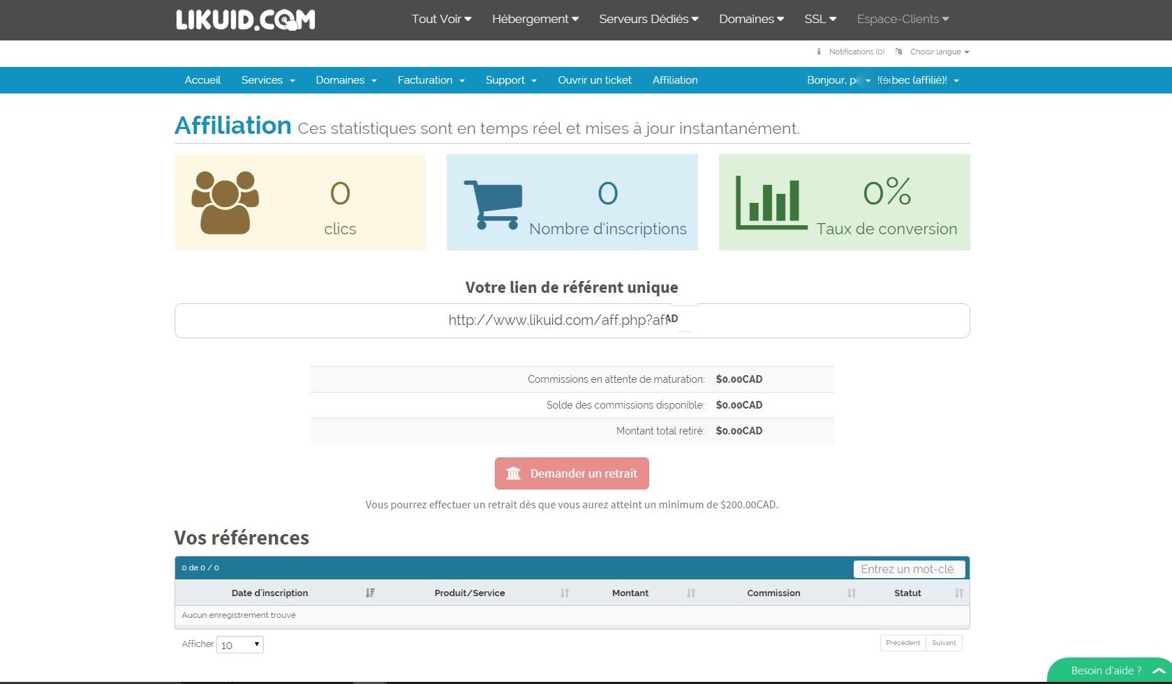The image size is (1172, 684).
Task: Click the Likuid.com logo
Action: coord(245,20)
